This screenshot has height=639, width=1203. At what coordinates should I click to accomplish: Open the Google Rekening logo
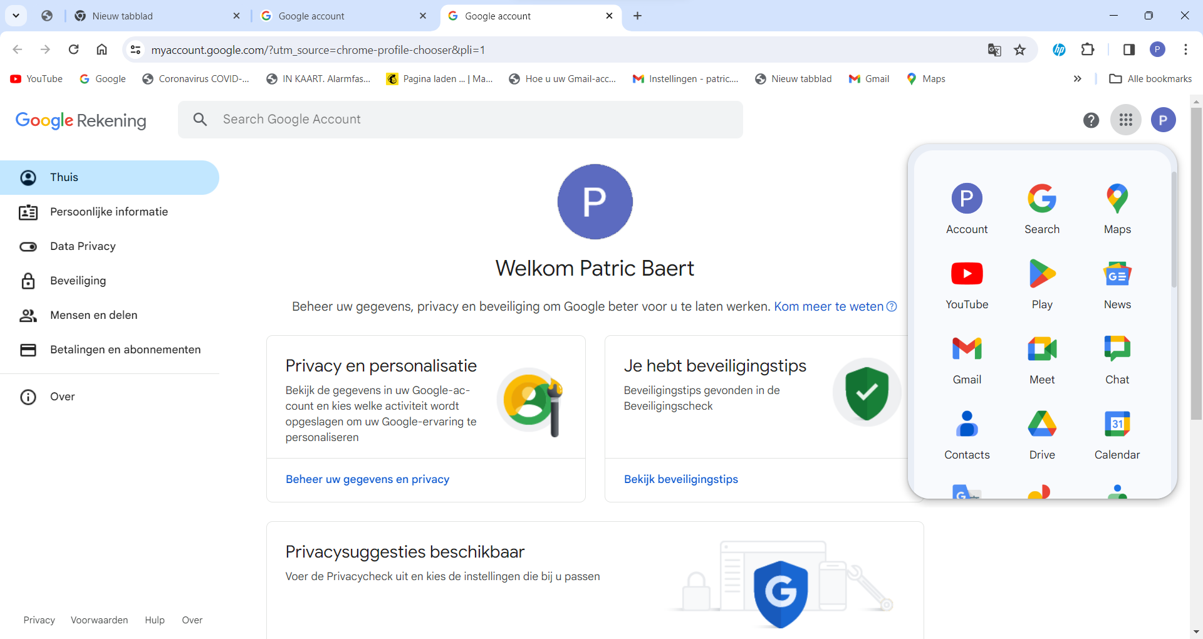(x=81, y=120)
